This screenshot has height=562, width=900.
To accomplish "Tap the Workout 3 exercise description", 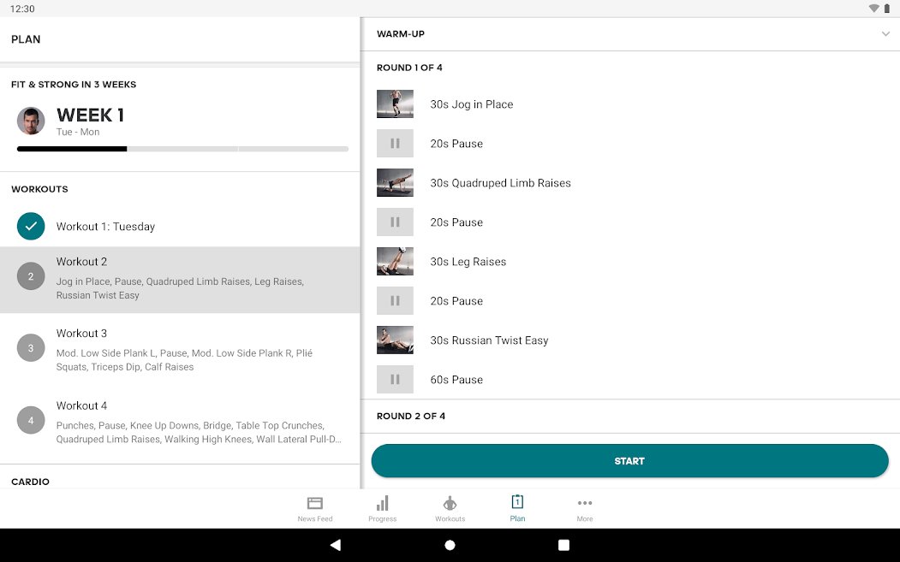I will [x=184, y=360].
